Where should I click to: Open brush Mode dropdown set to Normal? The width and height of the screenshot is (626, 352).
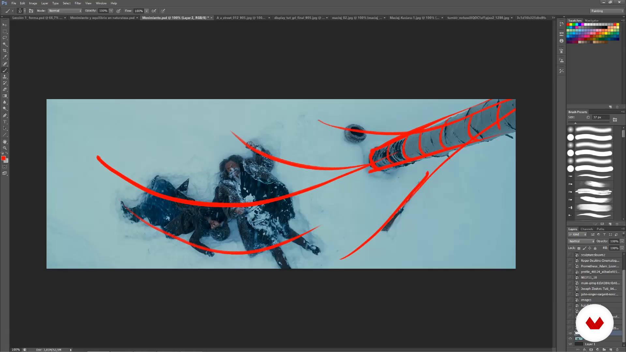pyautogui.click(x=65, y=11)
